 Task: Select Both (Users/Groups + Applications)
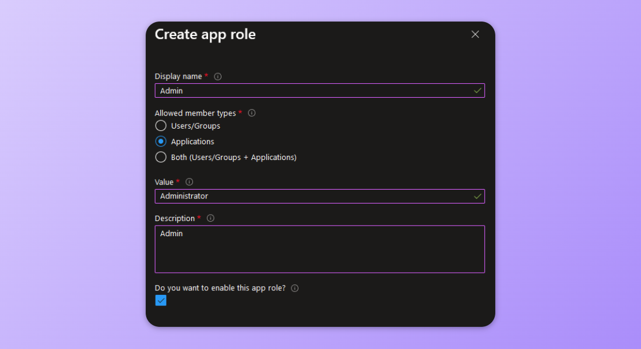pos(161,157)
